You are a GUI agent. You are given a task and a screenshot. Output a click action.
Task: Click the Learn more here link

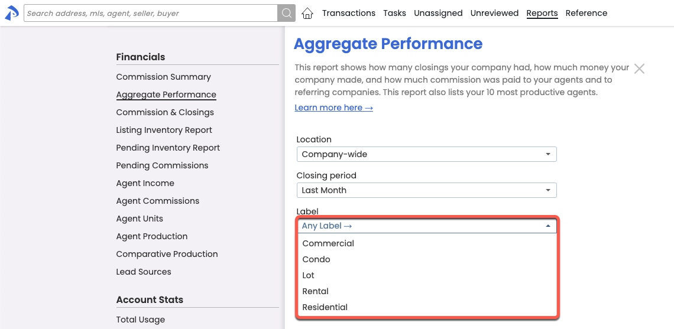tap(333, 108)
